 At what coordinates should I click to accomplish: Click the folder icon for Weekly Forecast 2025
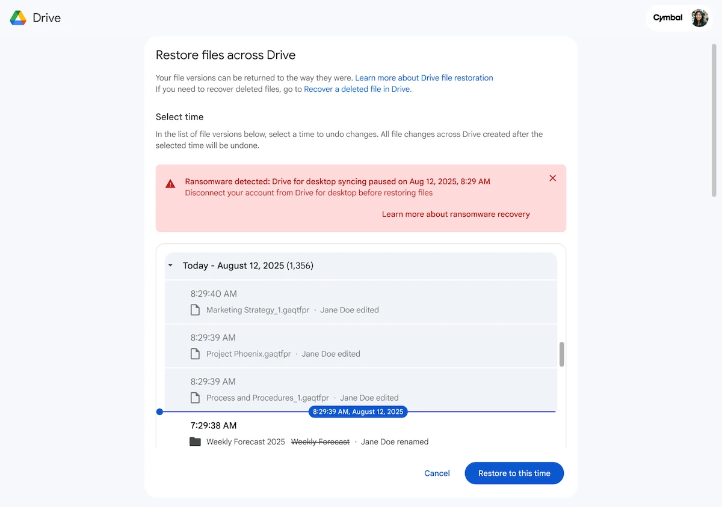195,441
